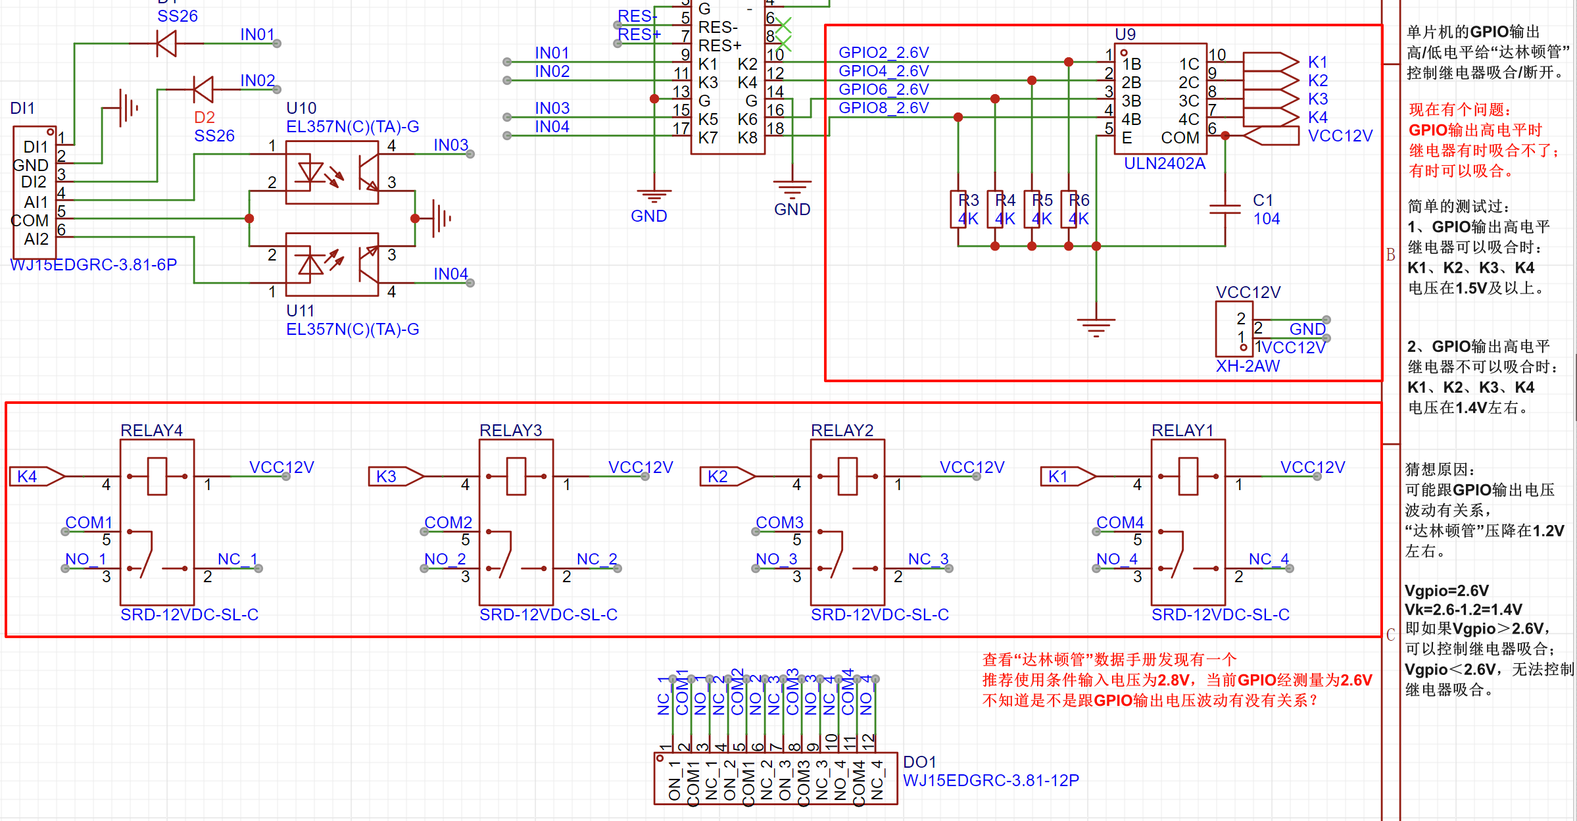
Task: Click the U11 optocoupler symbol
Action: pos(331,264)
